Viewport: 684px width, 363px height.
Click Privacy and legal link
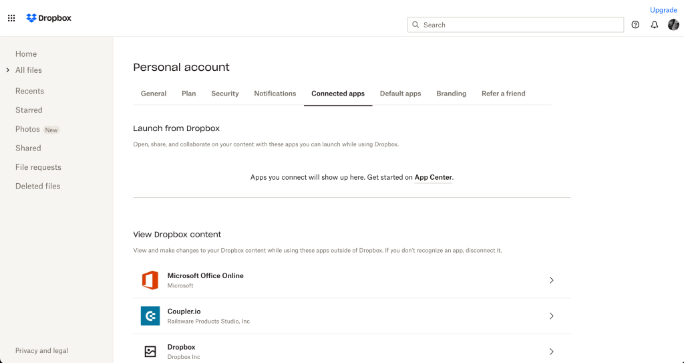(42, 350)
